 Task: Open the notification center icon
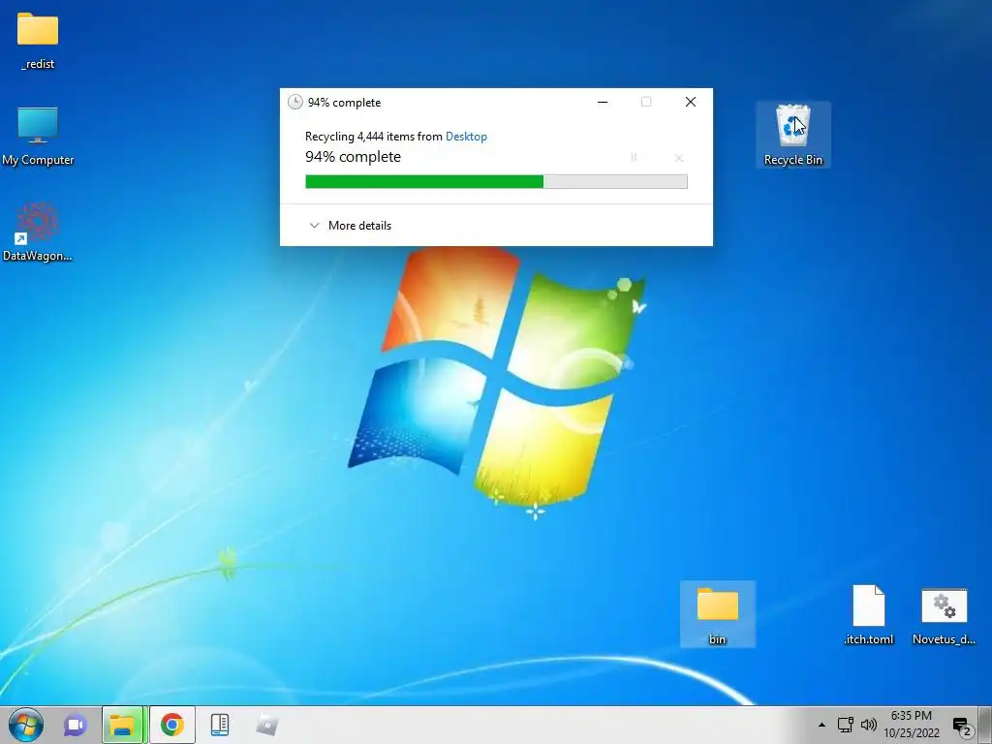[962, 727]
